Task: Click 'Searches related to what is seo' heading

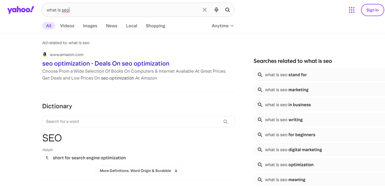Action: tap(293, 61)
